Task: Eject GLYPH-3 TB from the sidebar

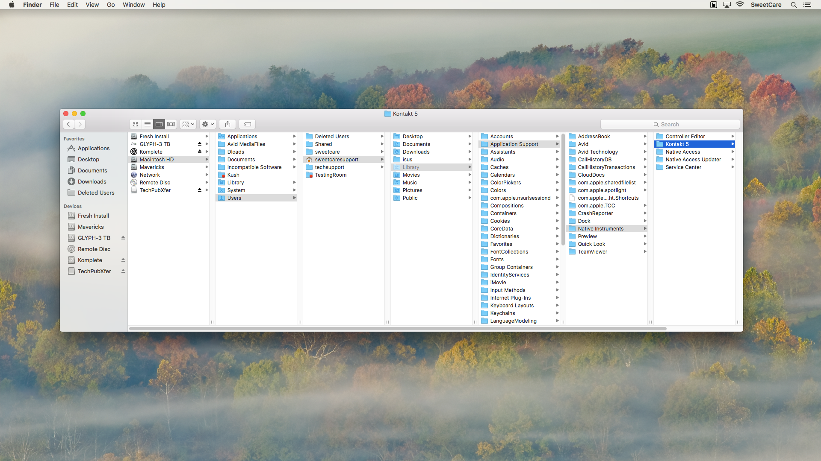Action: click(123, 238)
